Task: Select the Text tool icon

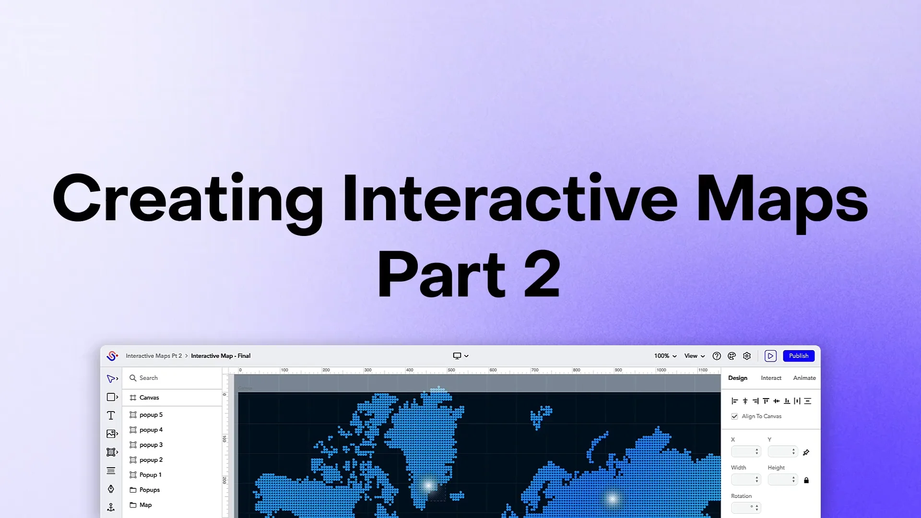Action: (x=111, y=415)
